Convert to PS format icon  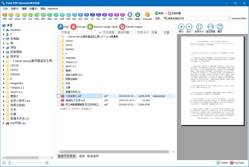click(93, 15)
